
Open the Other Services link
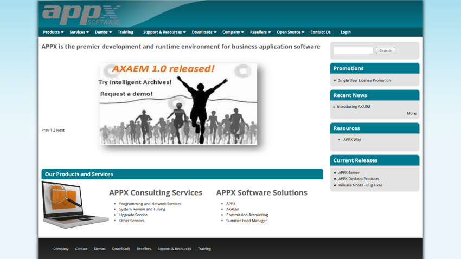[x=131, y=221]
